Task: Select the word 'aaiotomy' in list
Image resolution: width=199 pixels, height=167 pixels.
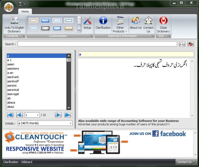Action: 37,68
